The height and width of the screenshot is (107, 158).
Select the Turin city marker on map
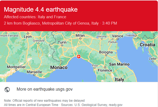[x=62, y=45]
